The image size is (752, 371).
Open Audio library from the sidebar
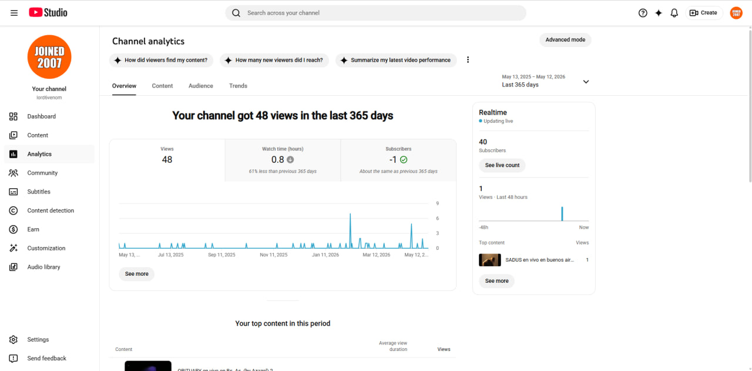tap(49, 267)
